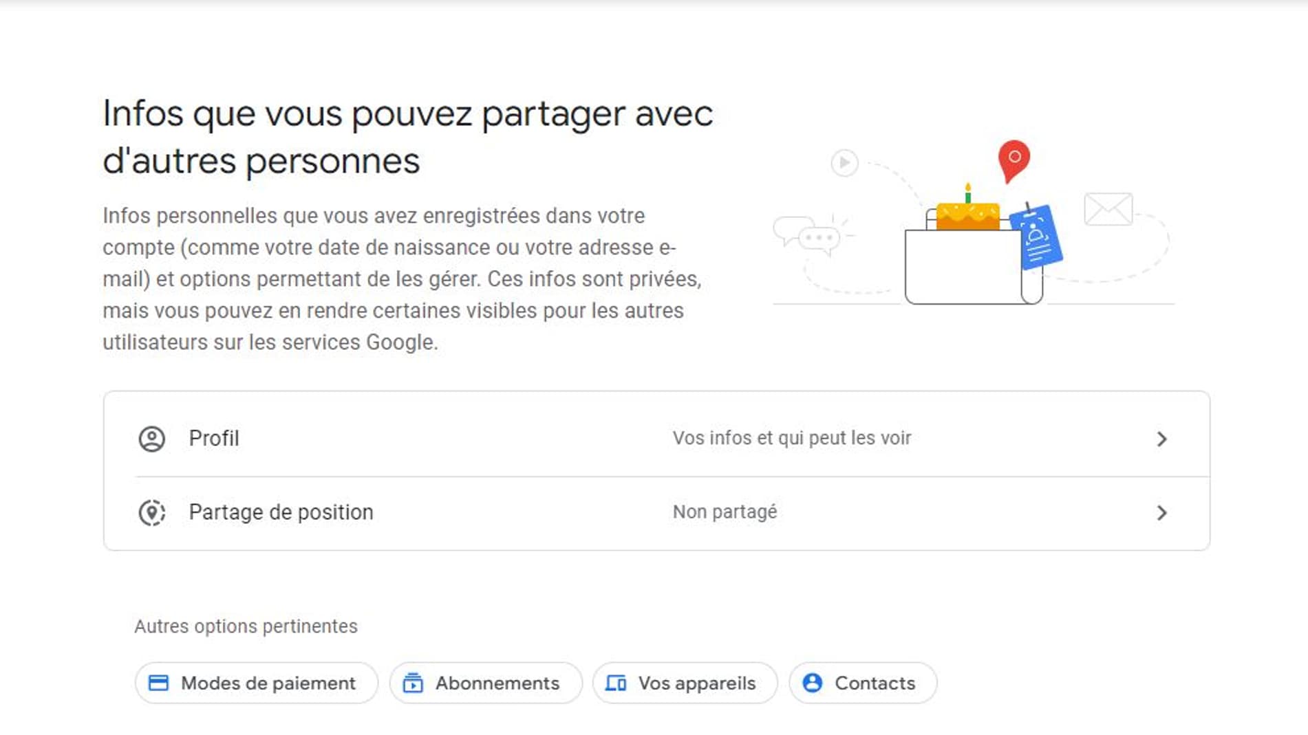Open Modes de paiement
The width and height of the screenshot is (1308, 735).
point(256,683)
